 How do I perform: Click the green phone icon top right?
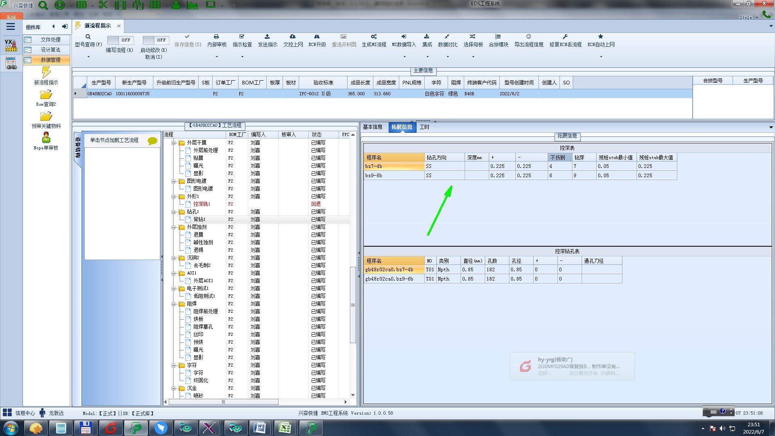767,15
